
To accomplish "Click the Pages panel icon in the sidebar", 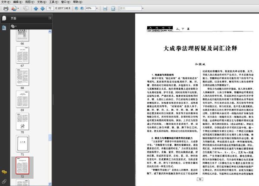I will (4, 18).
